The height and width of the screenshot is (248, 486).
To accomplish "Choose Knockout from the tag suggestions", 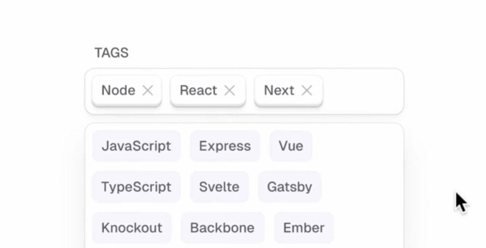I will click(131, 228).
